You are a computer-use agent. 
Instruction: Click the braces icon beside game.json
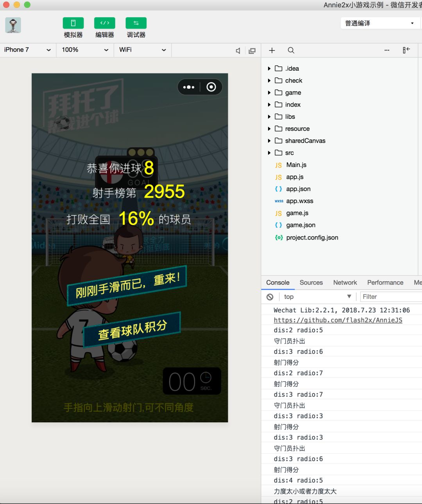(x=278, y=225)
